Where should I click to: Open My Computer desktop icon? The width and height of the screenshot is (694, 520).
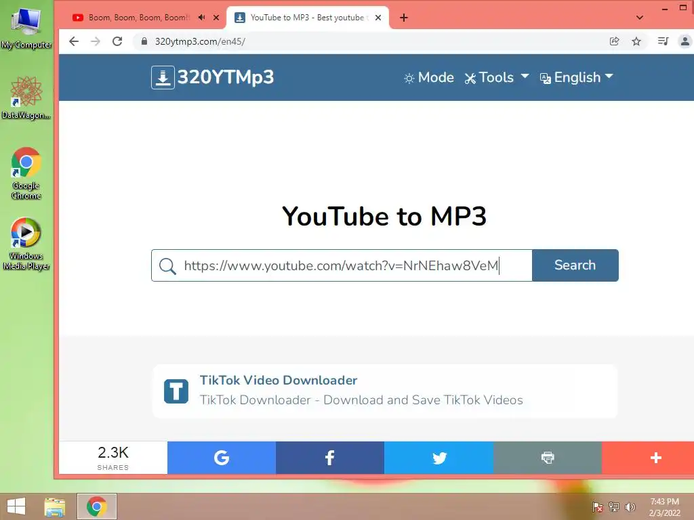[x=26, y=27]
